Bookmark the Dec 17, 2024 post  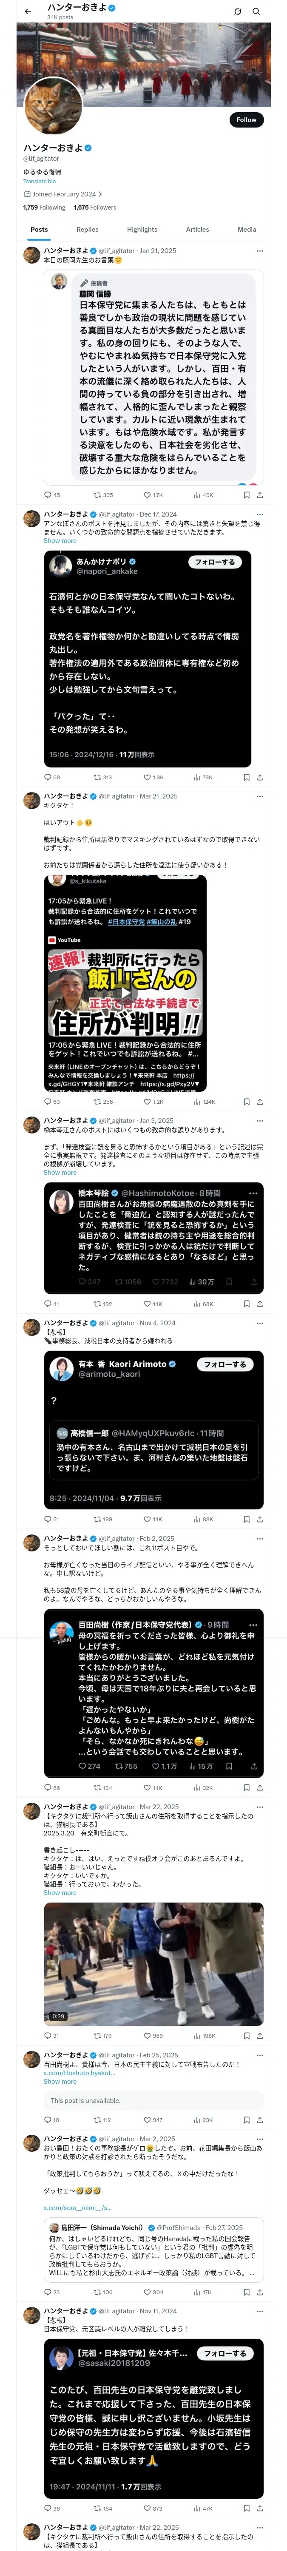point(244,777)
